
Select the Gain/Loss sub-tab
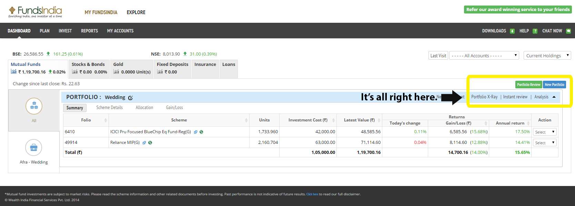tap(174, 108)
